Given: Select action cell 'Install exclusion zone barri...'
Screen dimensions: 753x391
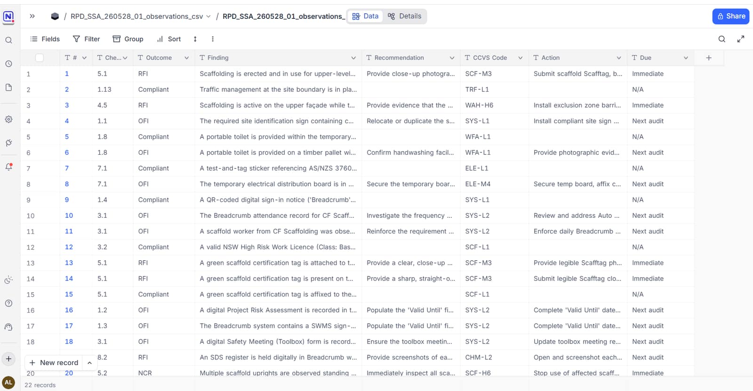Looking at the screenshot, I should (x=578, y=105).
